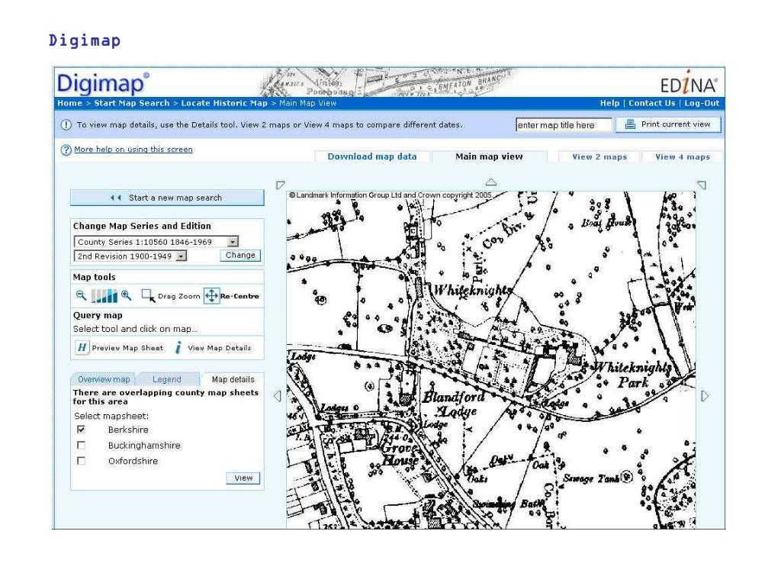Image resolution: width=781 pixels, height=586 pixels.
Task: Click Start a new map search button
Action: click(167, 198)
